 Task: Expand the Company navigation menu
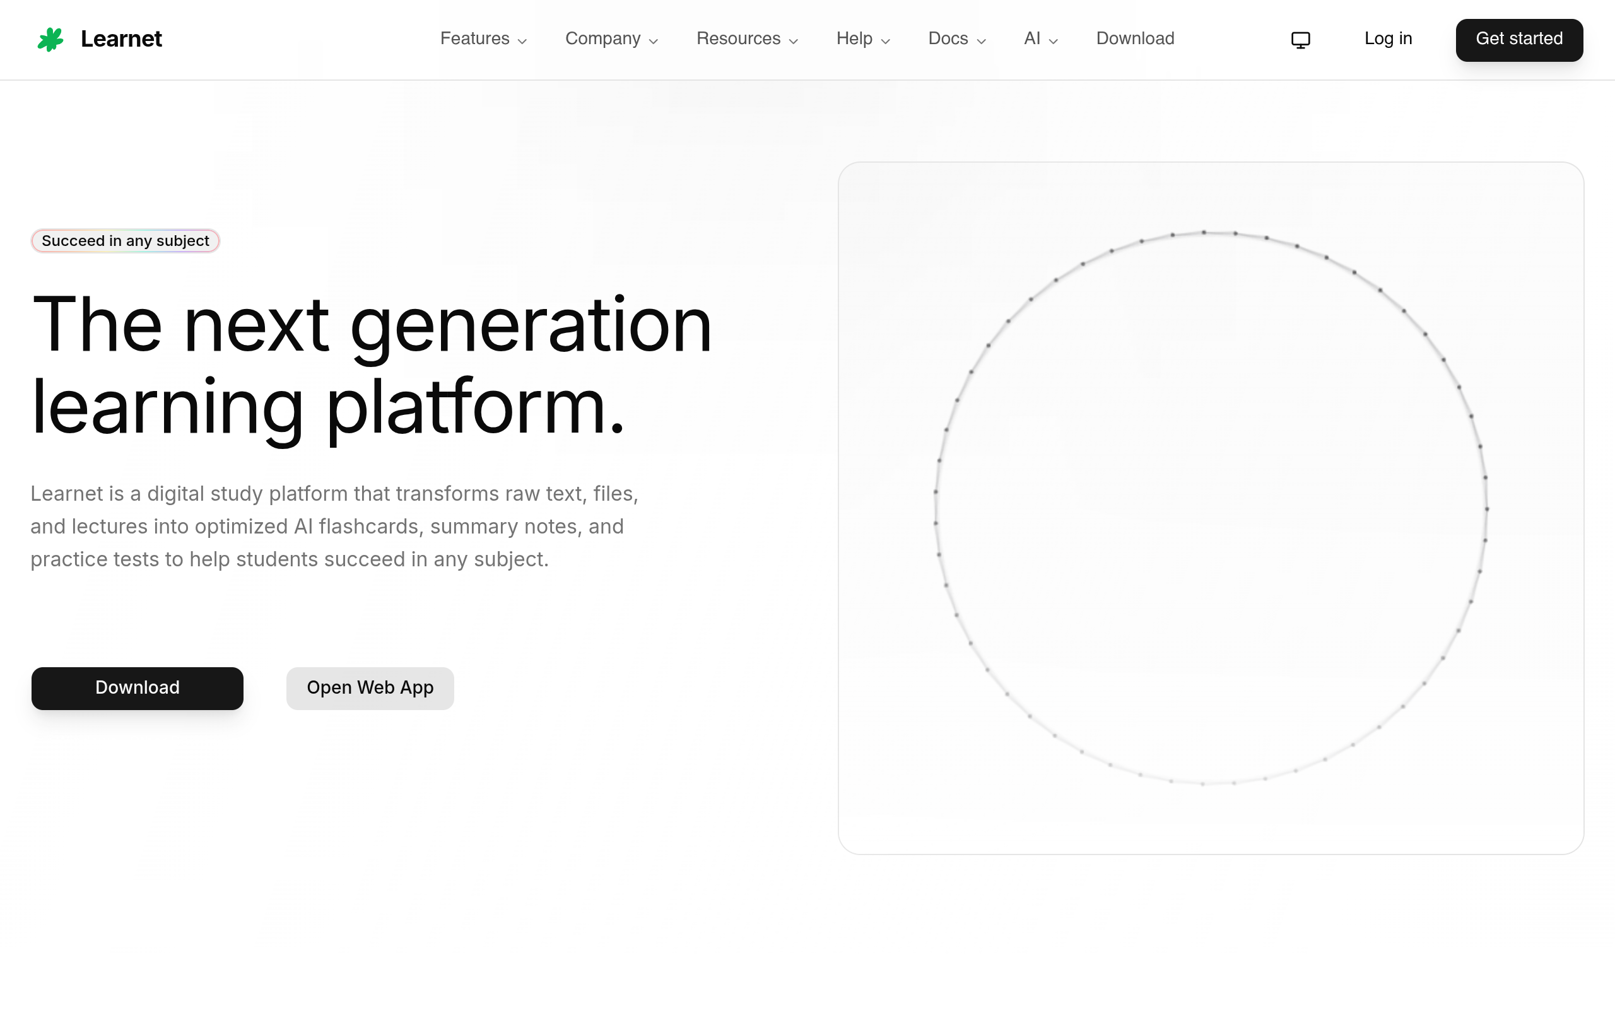[x=611, y=38]
